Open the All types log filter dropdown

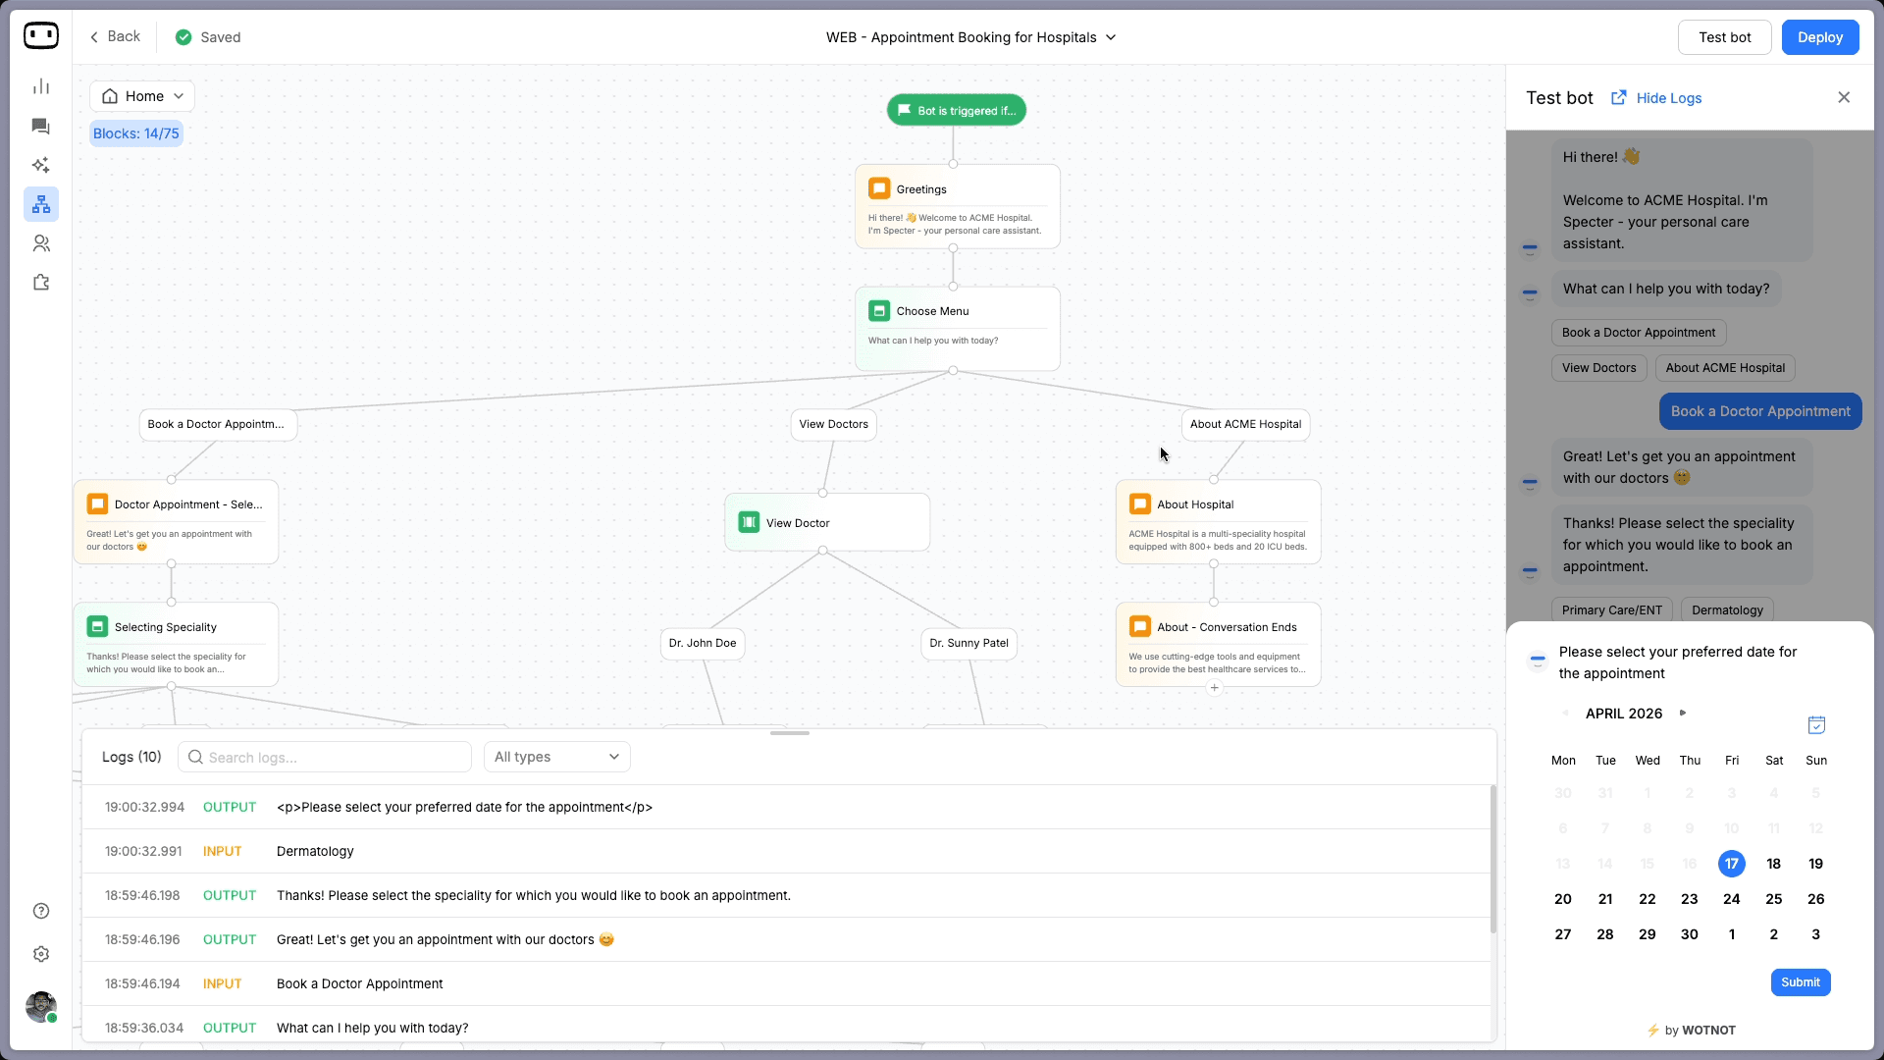(556, 757)
